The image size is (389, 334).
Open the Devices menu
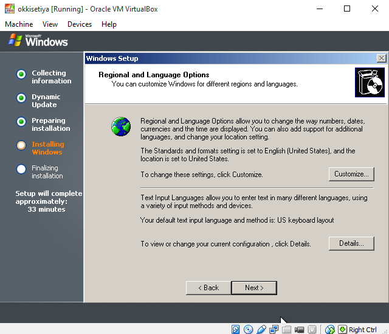click(80, 24)
